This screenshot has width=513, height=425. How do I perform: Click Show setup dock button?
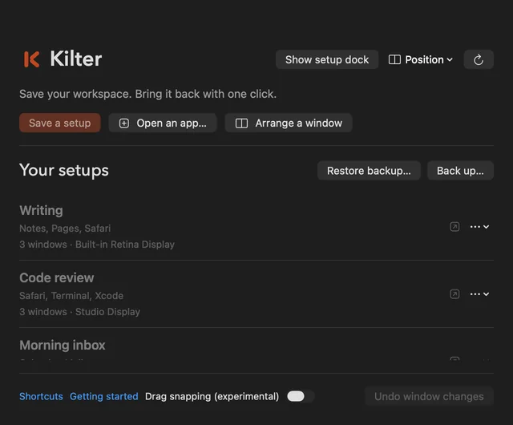pyautogui.click(x=327, y=59)
